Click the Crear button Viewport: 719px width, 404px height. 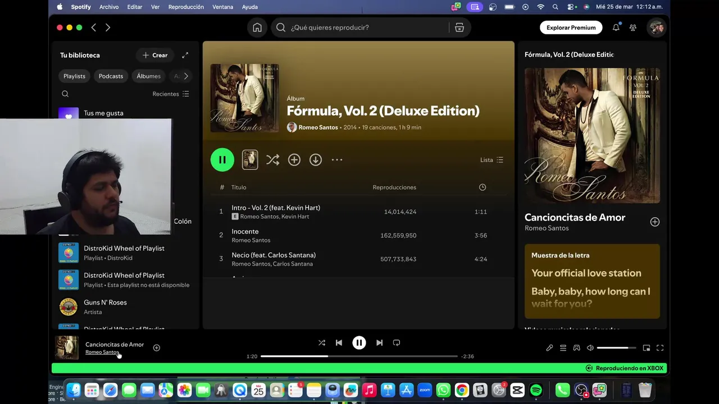click(155, 55)
